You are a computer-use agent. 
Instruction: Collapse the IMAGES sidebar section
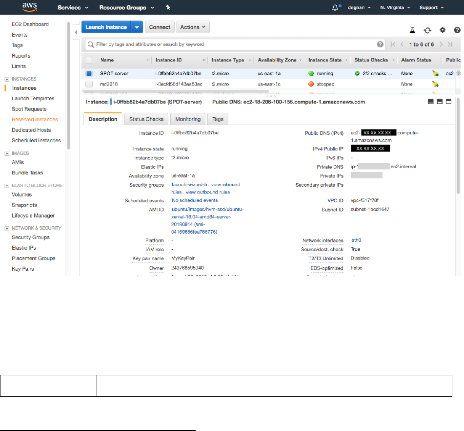(7, 153)
